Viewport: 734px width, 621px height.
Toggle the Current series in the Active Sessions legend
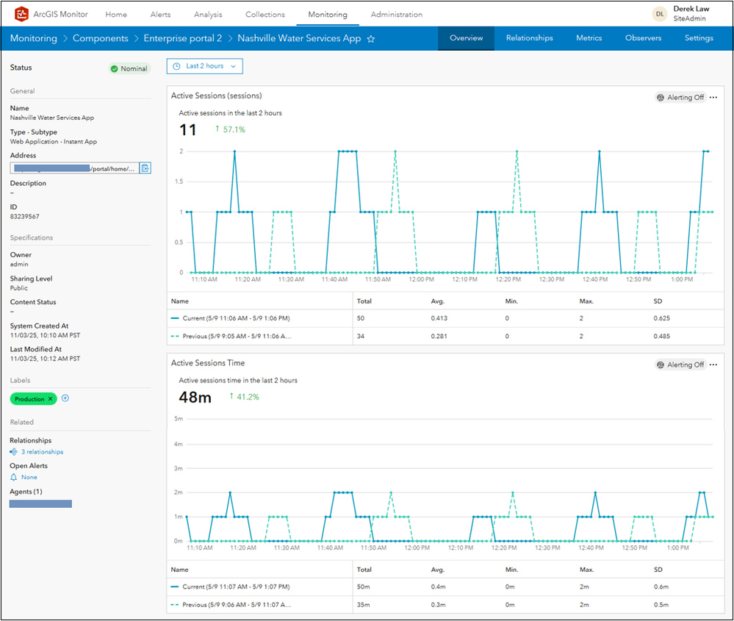230,318
